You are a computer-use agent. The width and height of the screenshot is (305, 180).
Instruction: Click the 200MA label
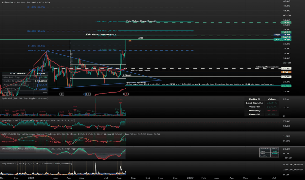tap(127, 75)
